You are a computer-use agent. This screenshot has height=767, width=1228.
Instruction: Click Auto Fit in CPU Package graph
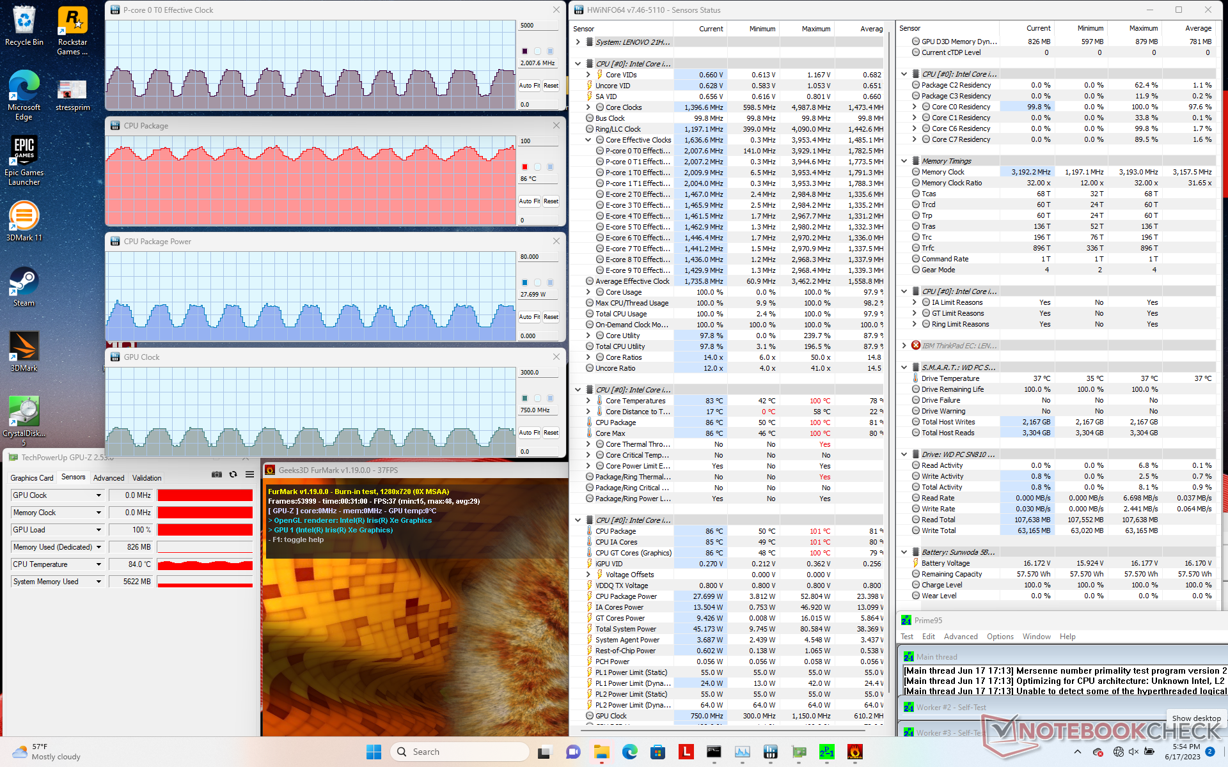(529, 201)
